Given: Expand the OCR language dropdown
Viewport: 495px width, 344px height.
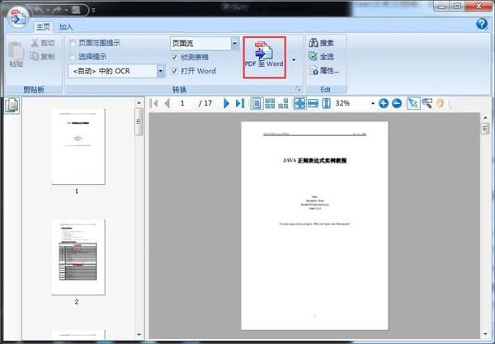Looking at the screenshot, I should click(161, 71).
